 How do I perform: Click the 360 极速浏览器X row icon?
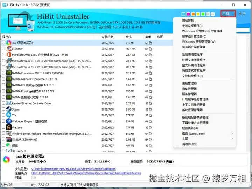pyautogui.click(x=9, y=43)
